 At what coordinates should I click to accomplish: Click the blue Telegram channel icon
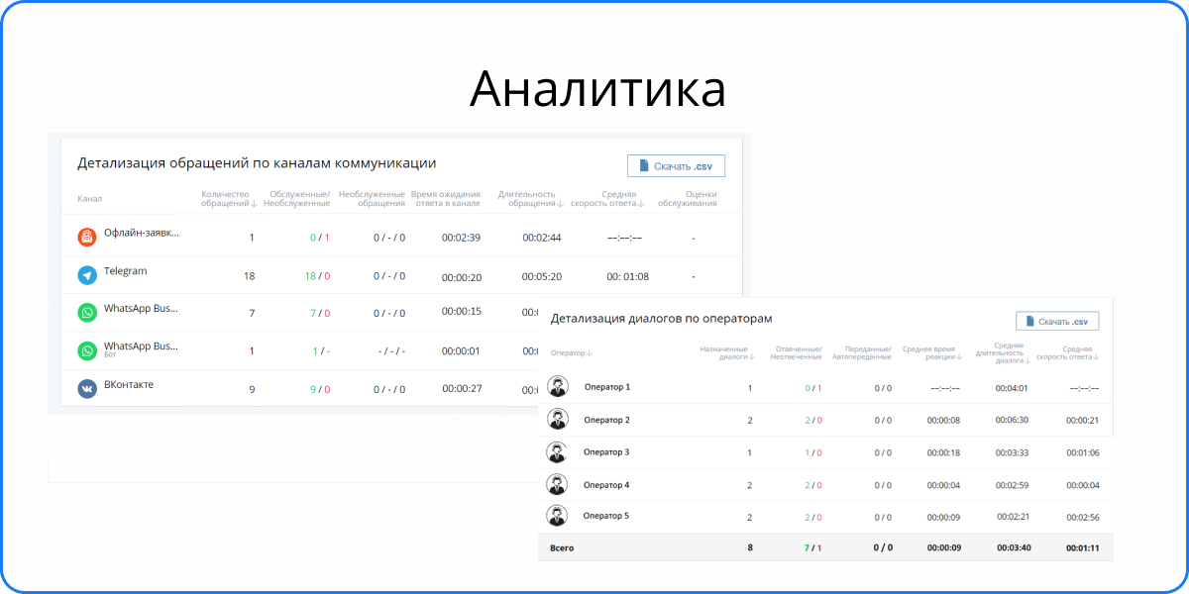(87, 276)
